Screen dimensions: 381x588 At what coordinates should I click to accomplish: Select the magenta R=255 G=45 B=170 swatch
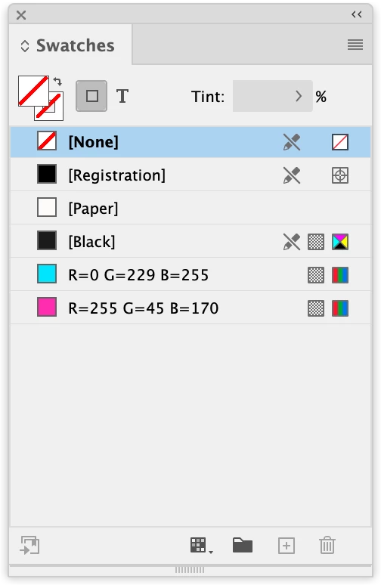pos(190,308)
